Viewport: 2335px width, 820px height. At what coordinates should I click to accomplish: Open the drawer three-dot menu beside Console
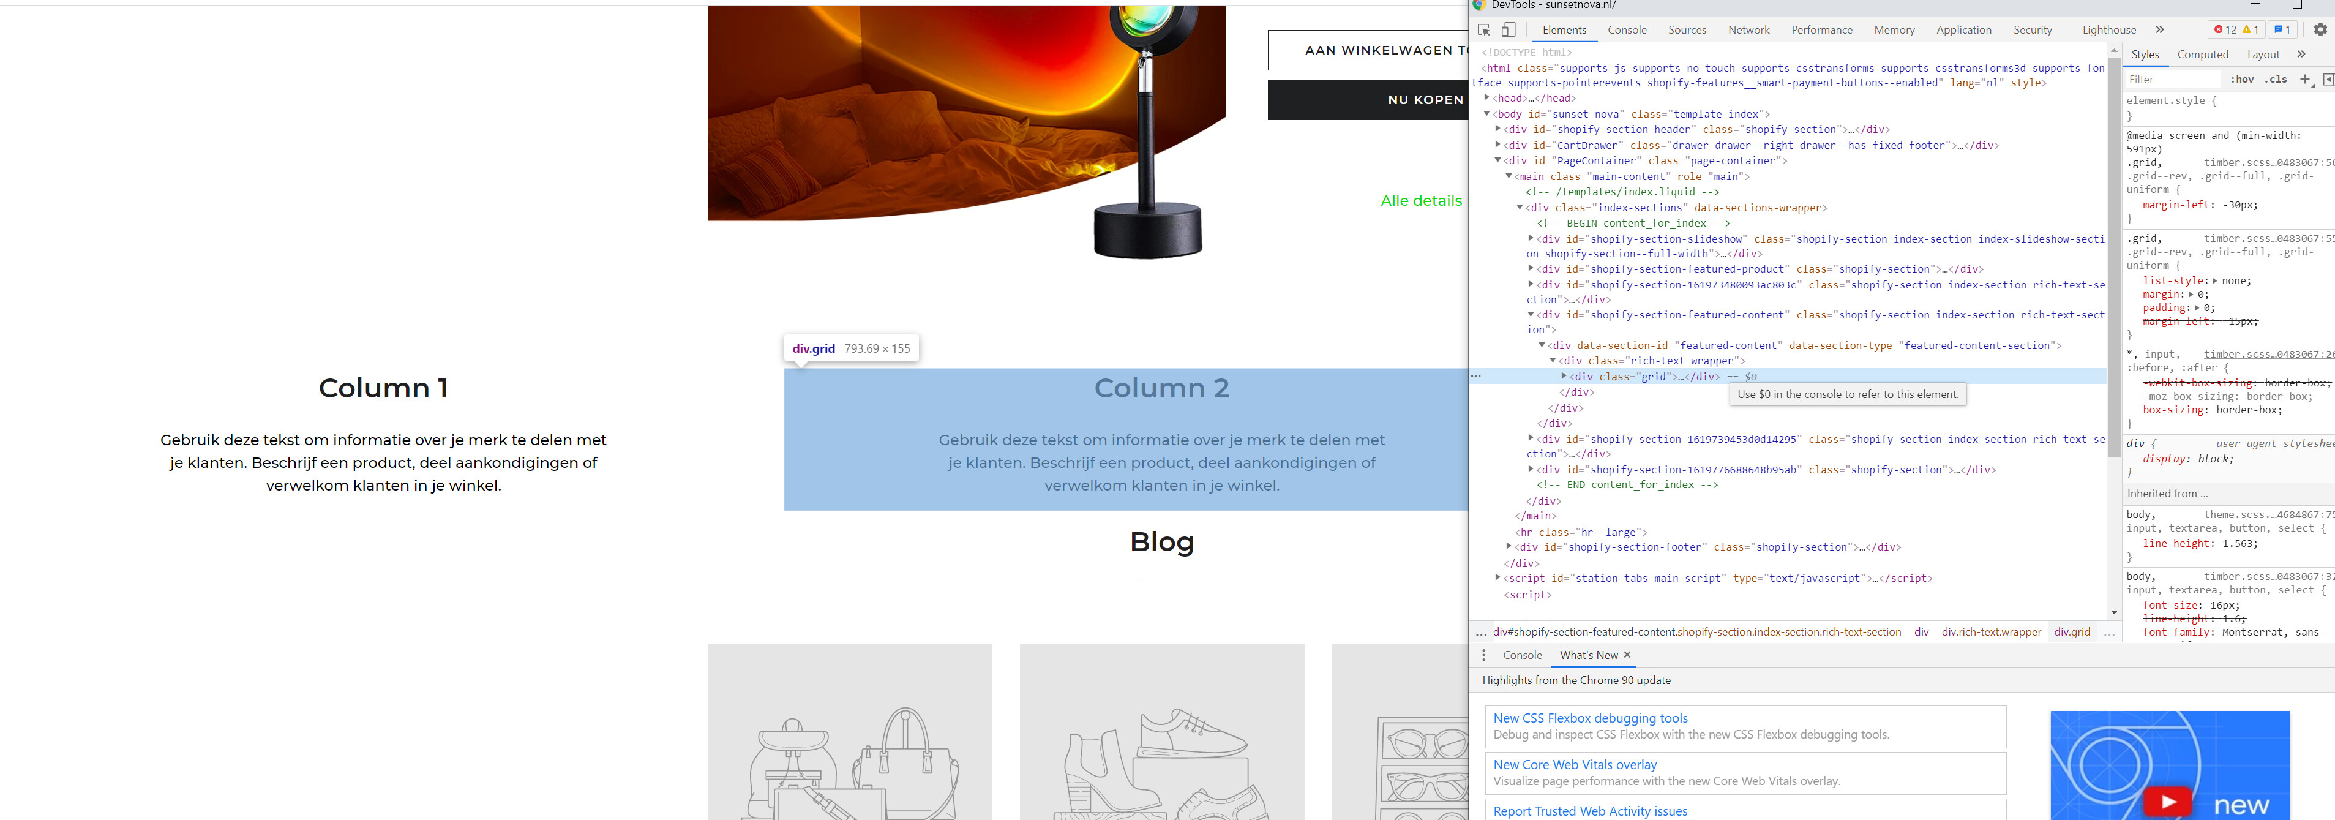[1484, 655]
